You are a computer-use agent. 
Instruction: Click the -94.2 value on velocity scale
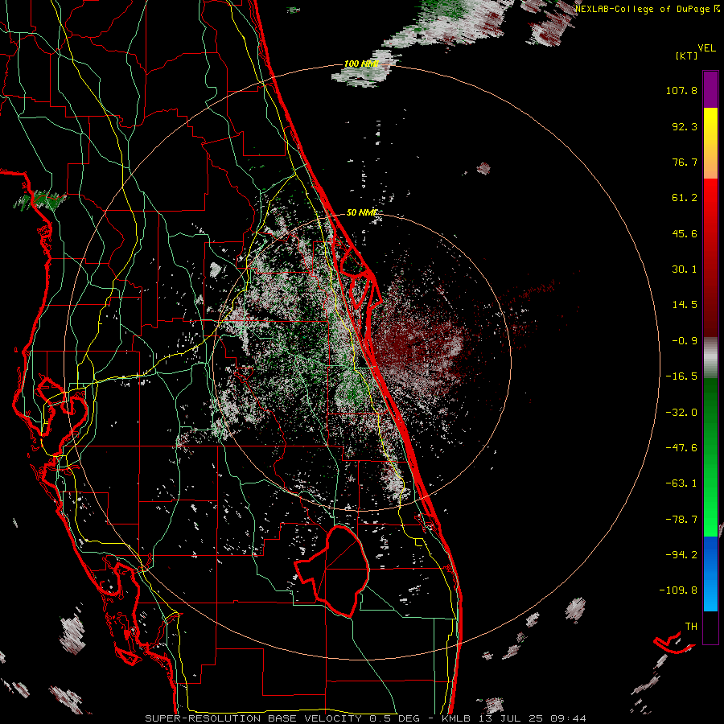pyautogui.click(x=681, y=555)
